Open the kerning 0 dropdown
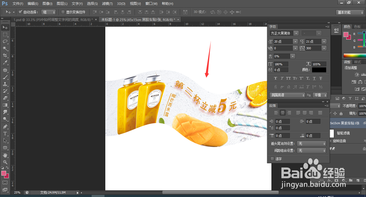 tap(295, 48)
